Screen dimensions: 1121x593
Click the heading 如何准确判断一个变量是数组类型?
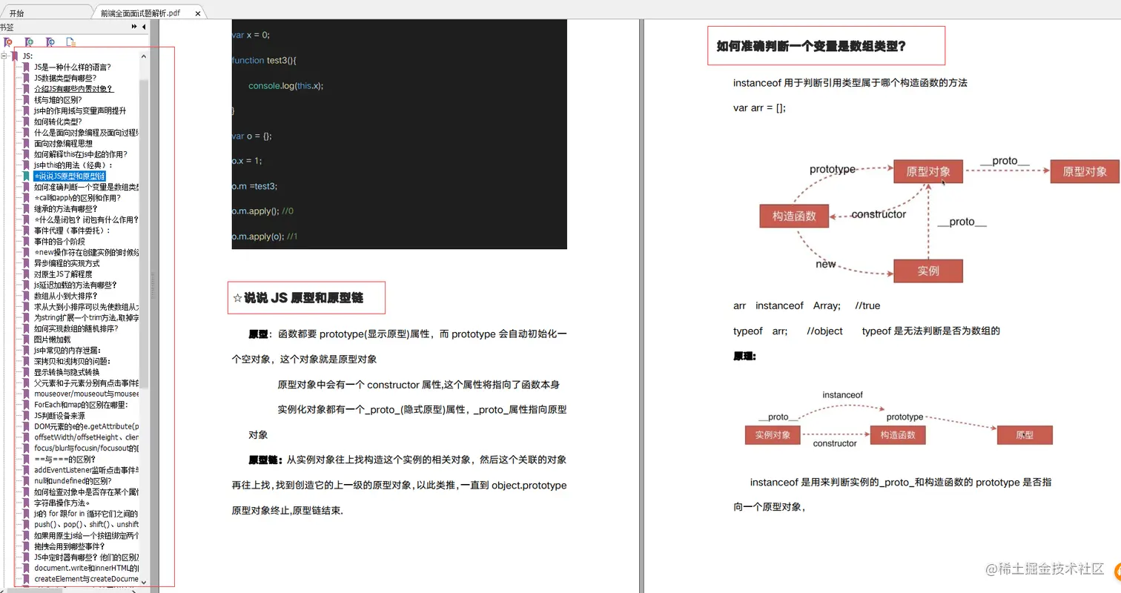811,46
